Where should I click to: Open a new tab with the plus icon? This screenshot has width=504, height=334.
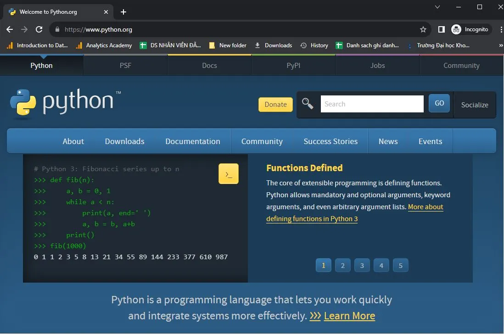[x=123, y=12]
